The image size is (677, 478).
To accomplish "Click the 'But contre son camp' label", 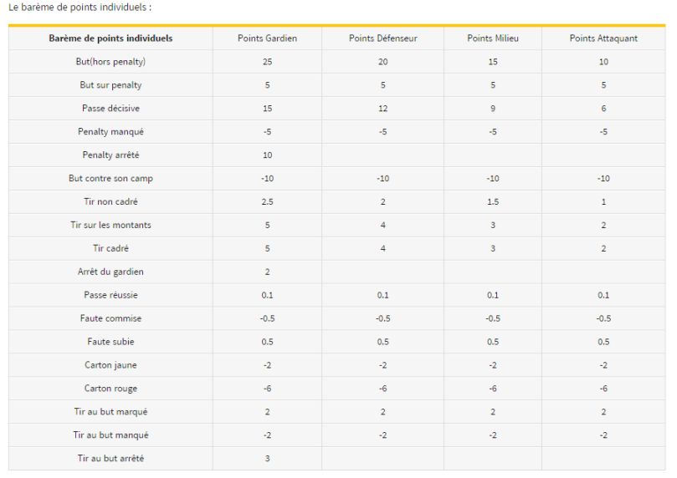I will tap(110, 178).
